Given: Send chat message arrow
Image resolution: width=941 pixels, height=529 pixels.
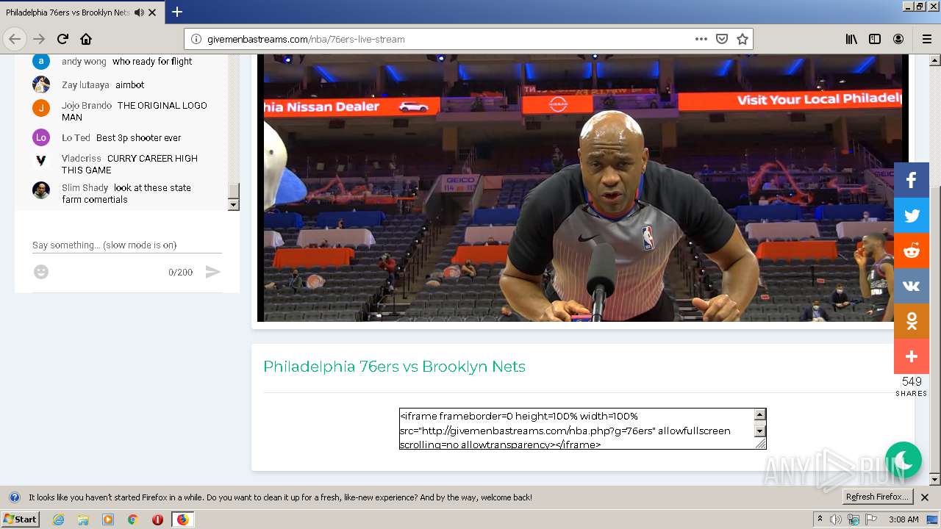Looking at the screenshot, I should click(213, 272).
